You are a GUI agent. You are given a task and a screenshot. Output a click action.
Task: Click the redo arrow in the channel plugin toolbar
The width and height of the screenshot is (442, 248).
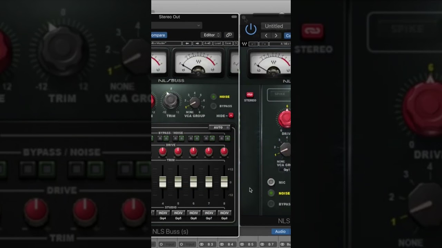[x=263, y=44]
